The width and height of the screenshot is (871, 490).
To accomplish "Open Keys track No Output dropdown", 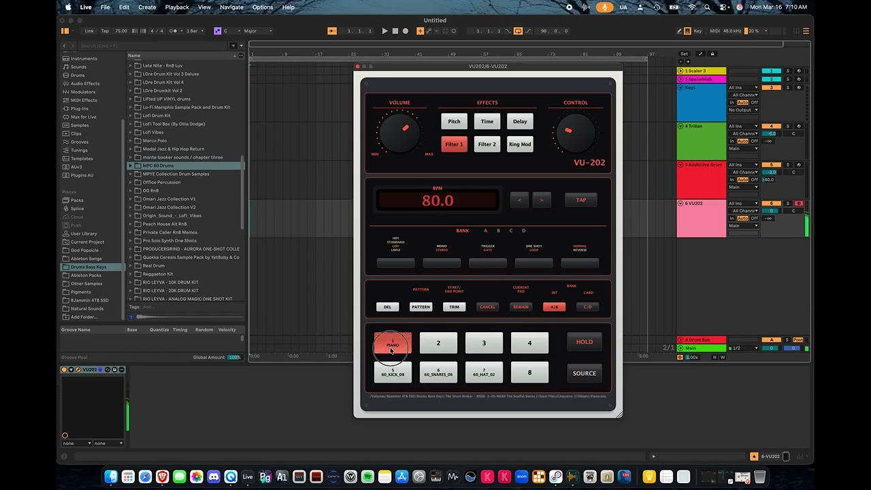I will (743, 110).
